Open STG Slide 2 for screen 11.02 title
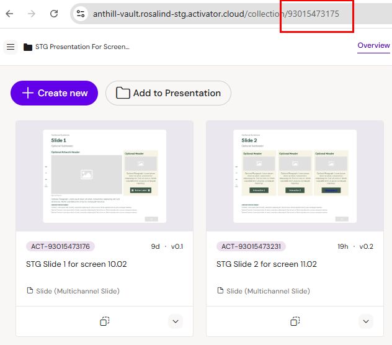 [x=266, y=264]
